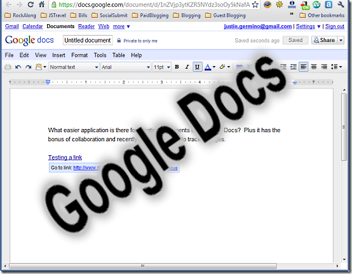Open the Table menu
This screenshot has height=274, width=352.
[x=119, y=55]
